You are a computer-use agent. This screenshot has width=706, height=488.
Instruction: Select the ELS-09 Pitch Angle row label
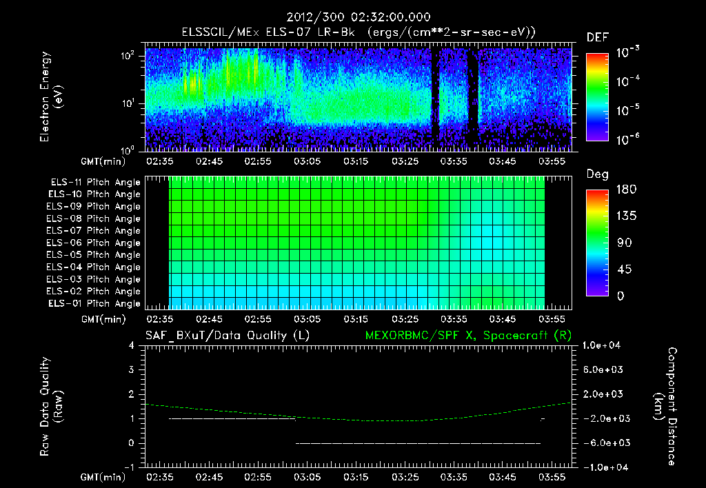[x=93, y=207]
